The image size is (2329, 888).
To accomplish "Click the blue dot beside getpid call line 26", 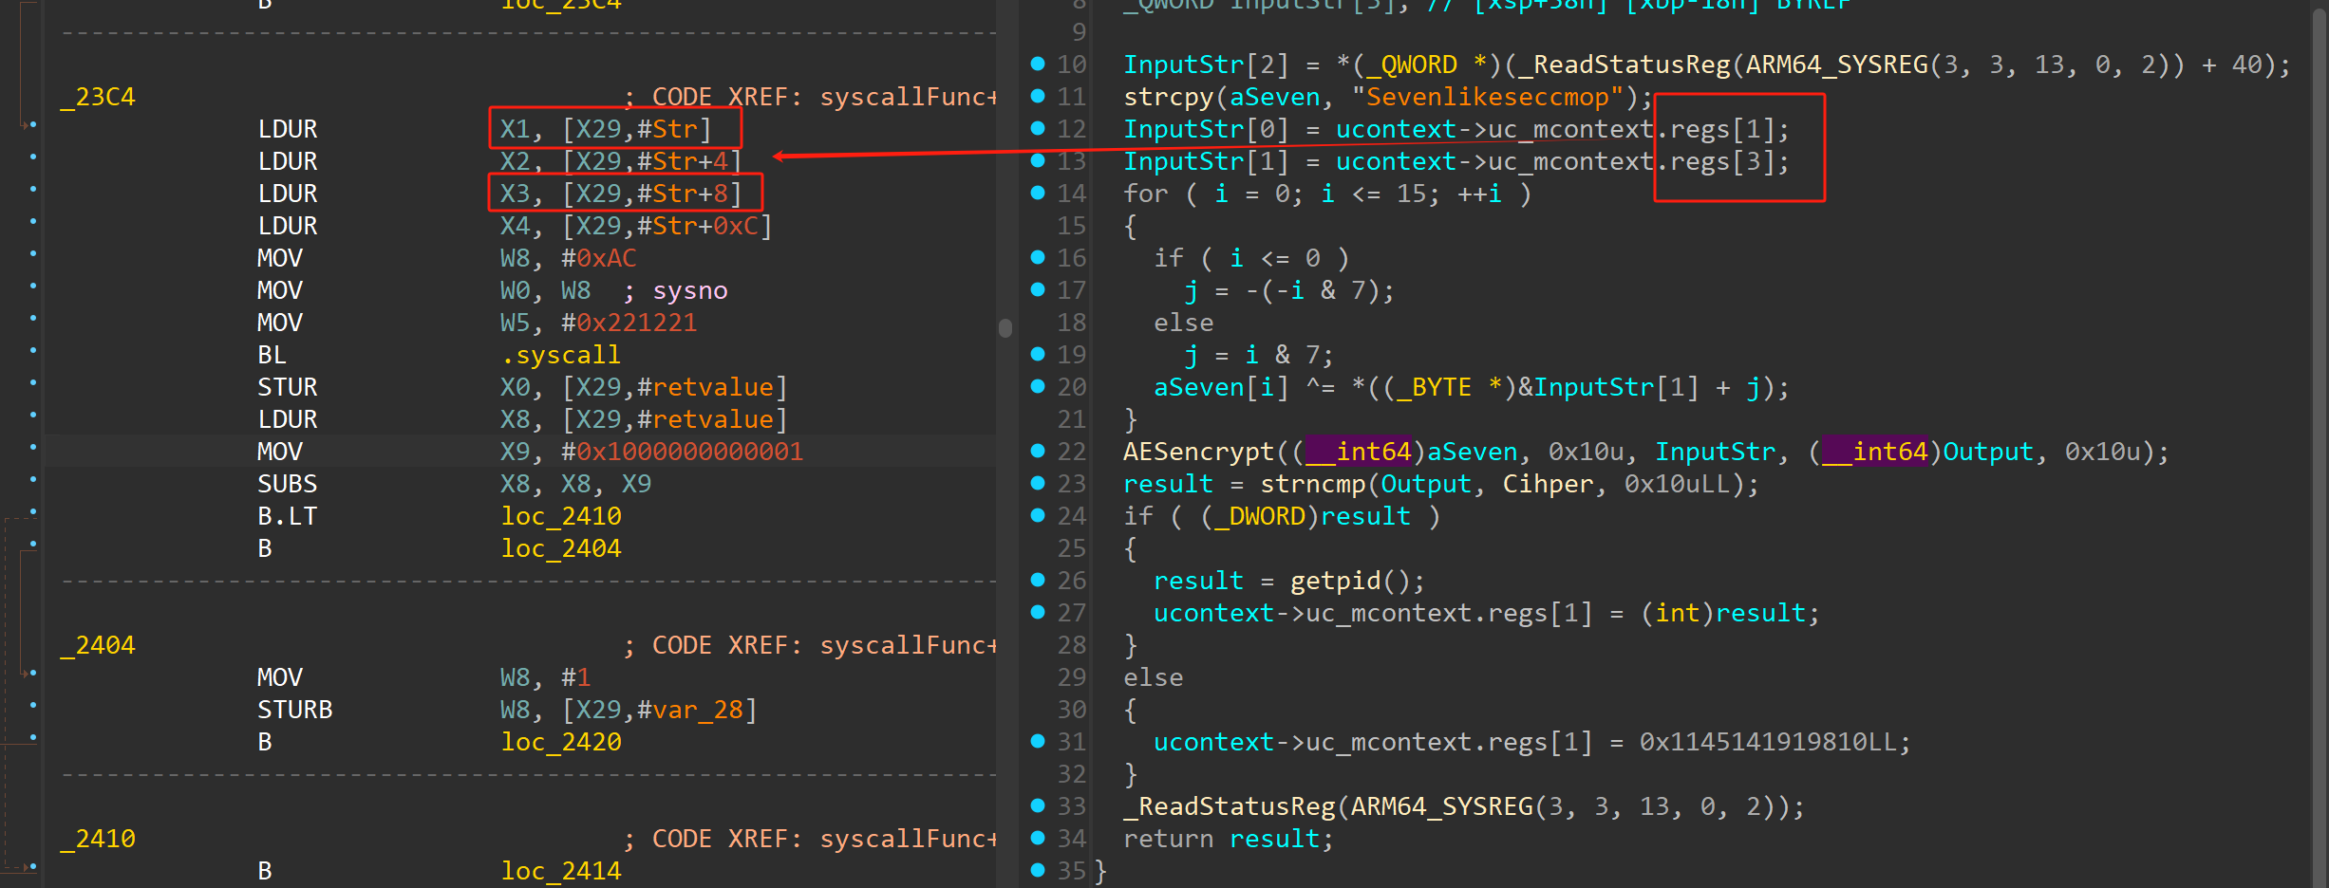I will pos(1037,580).
